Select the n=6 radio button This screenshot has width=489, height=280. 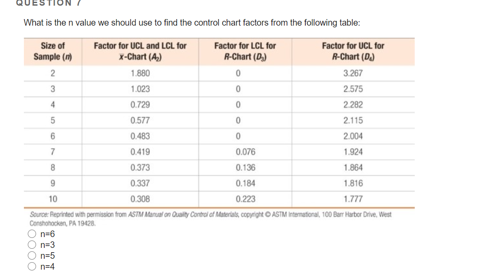click(x=32, y=234)
